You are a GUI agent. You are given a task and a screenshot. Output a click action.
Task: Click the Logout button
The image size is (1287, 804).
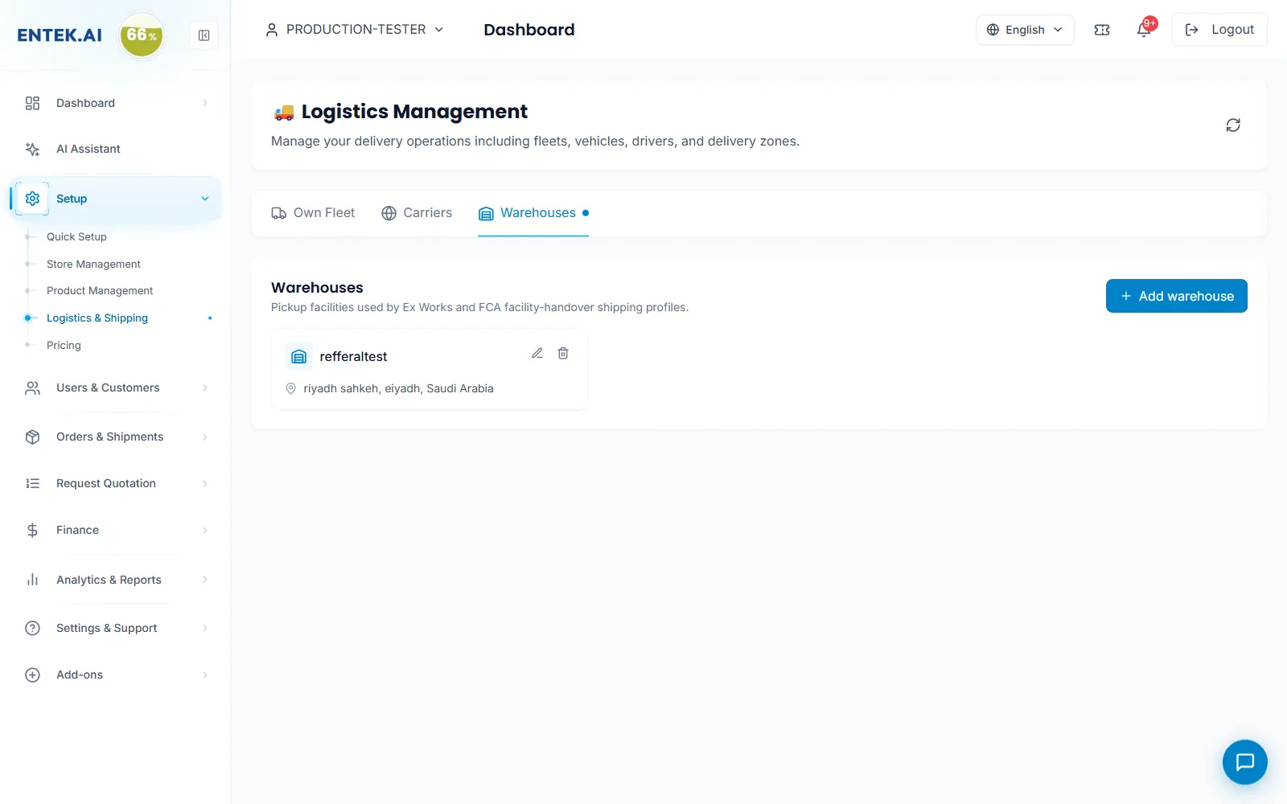pos(1219,30)
